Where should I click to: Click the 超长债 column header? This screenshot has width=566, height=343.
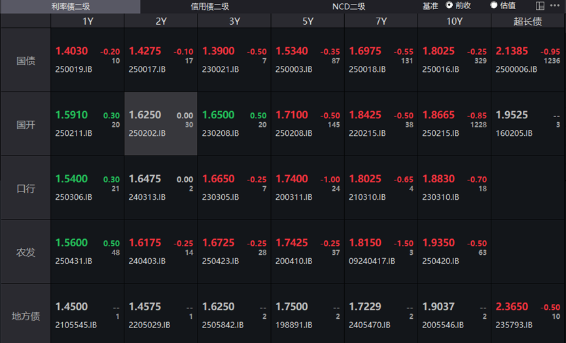(x=527, y=21)
